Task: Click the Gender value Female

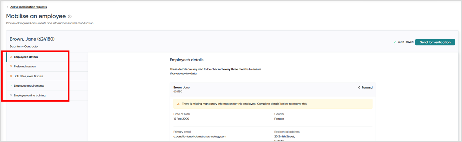Action: coord(279,119)
